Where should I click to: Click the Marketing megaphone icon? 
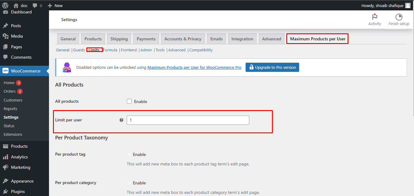click(6, 167)
